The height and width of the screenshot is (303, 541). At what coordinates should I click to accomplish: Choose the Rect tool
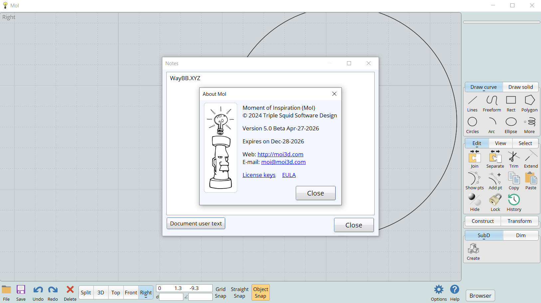tap(511, 104)
